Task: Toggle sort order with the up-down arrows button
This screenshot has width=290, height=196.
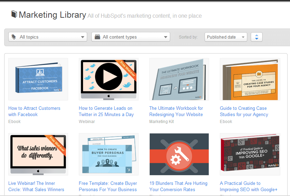Action: pos(257,37)
